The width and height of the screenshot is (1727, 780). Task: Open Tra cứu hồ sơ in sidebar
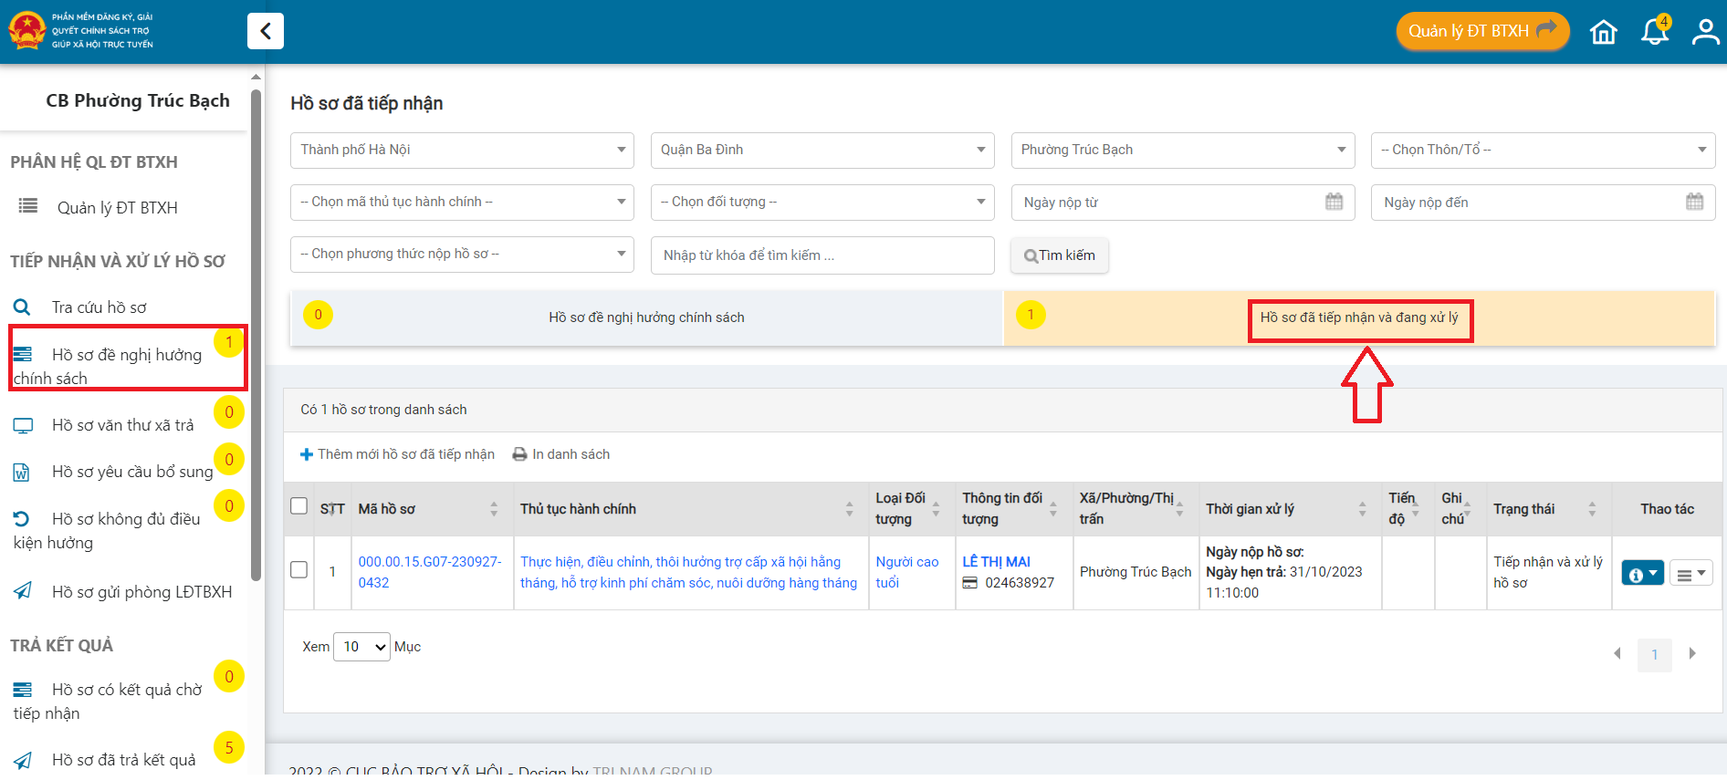click(x=99, y=307)
